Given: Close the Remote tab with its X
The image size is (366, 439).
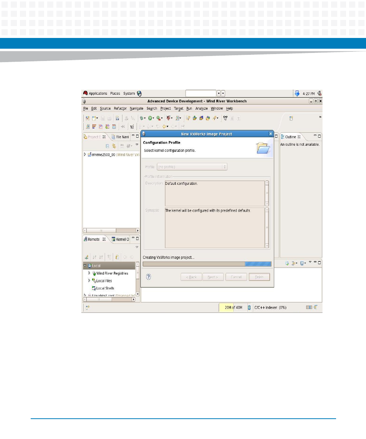Looking at the screenshot, I should [104, 239].
